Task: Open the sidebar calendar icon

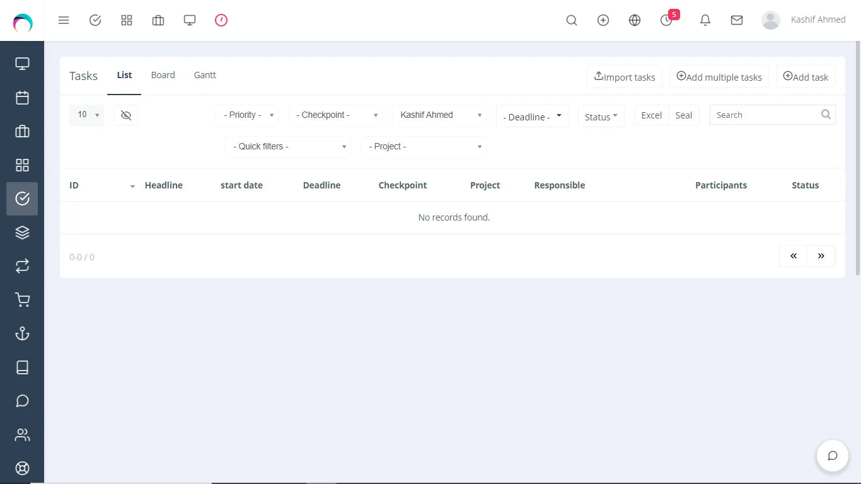Action: point(22,98)
